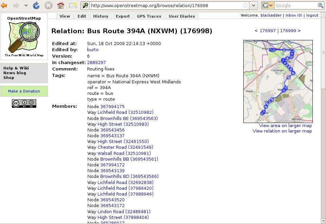Click the scrollbar up arrow
The width and height of the screenshot is (326, 224).
(x=323, y=15)
